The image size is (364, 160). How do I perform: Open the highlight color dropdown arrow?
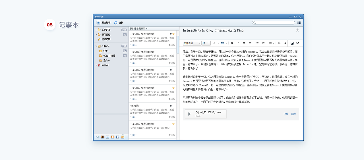coord(226,43)
